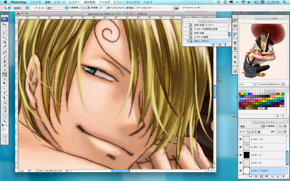The width and height of the screenshot is (290, 181).
Task: Select the Lasso tool
Action: coord(4,33)
